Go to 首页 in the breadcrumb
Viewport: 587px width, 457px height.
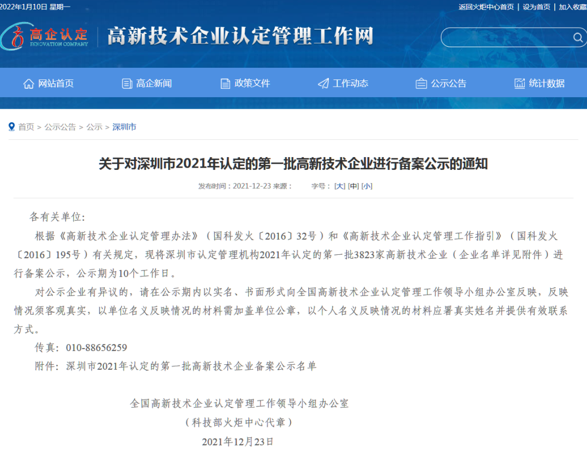tap(26, 127)
